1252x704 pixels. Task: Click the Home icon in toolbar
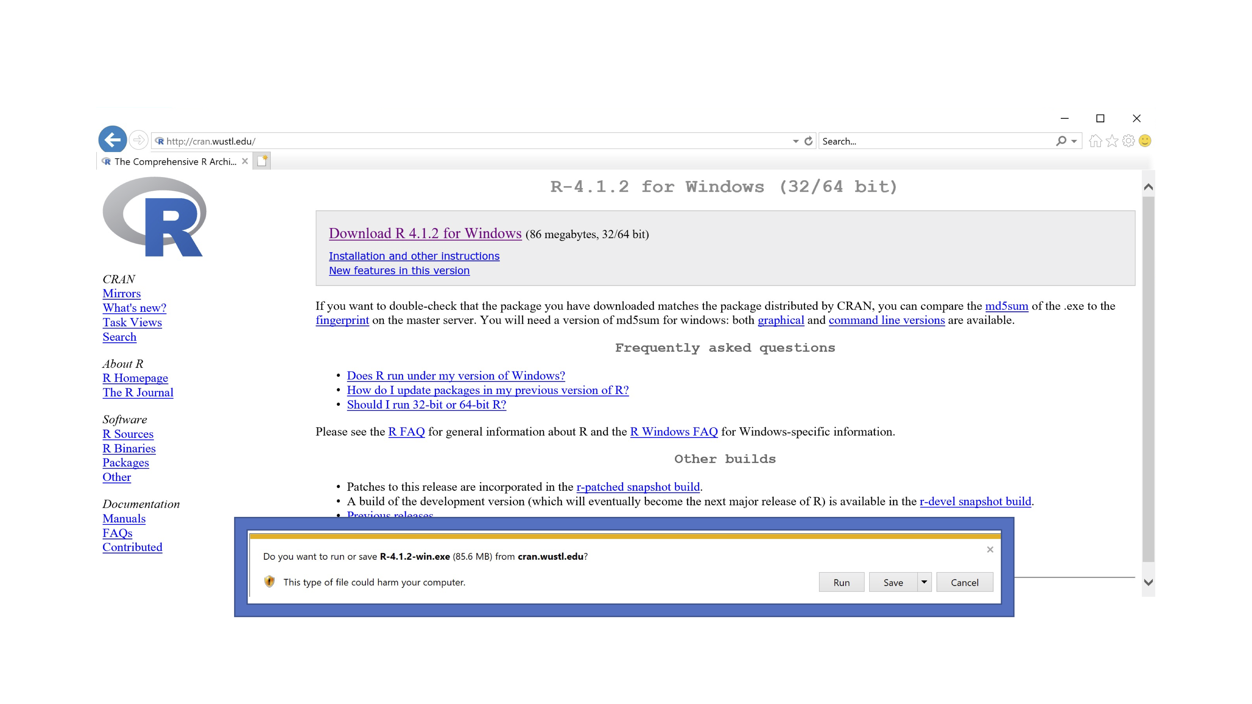click(1095, 141)
